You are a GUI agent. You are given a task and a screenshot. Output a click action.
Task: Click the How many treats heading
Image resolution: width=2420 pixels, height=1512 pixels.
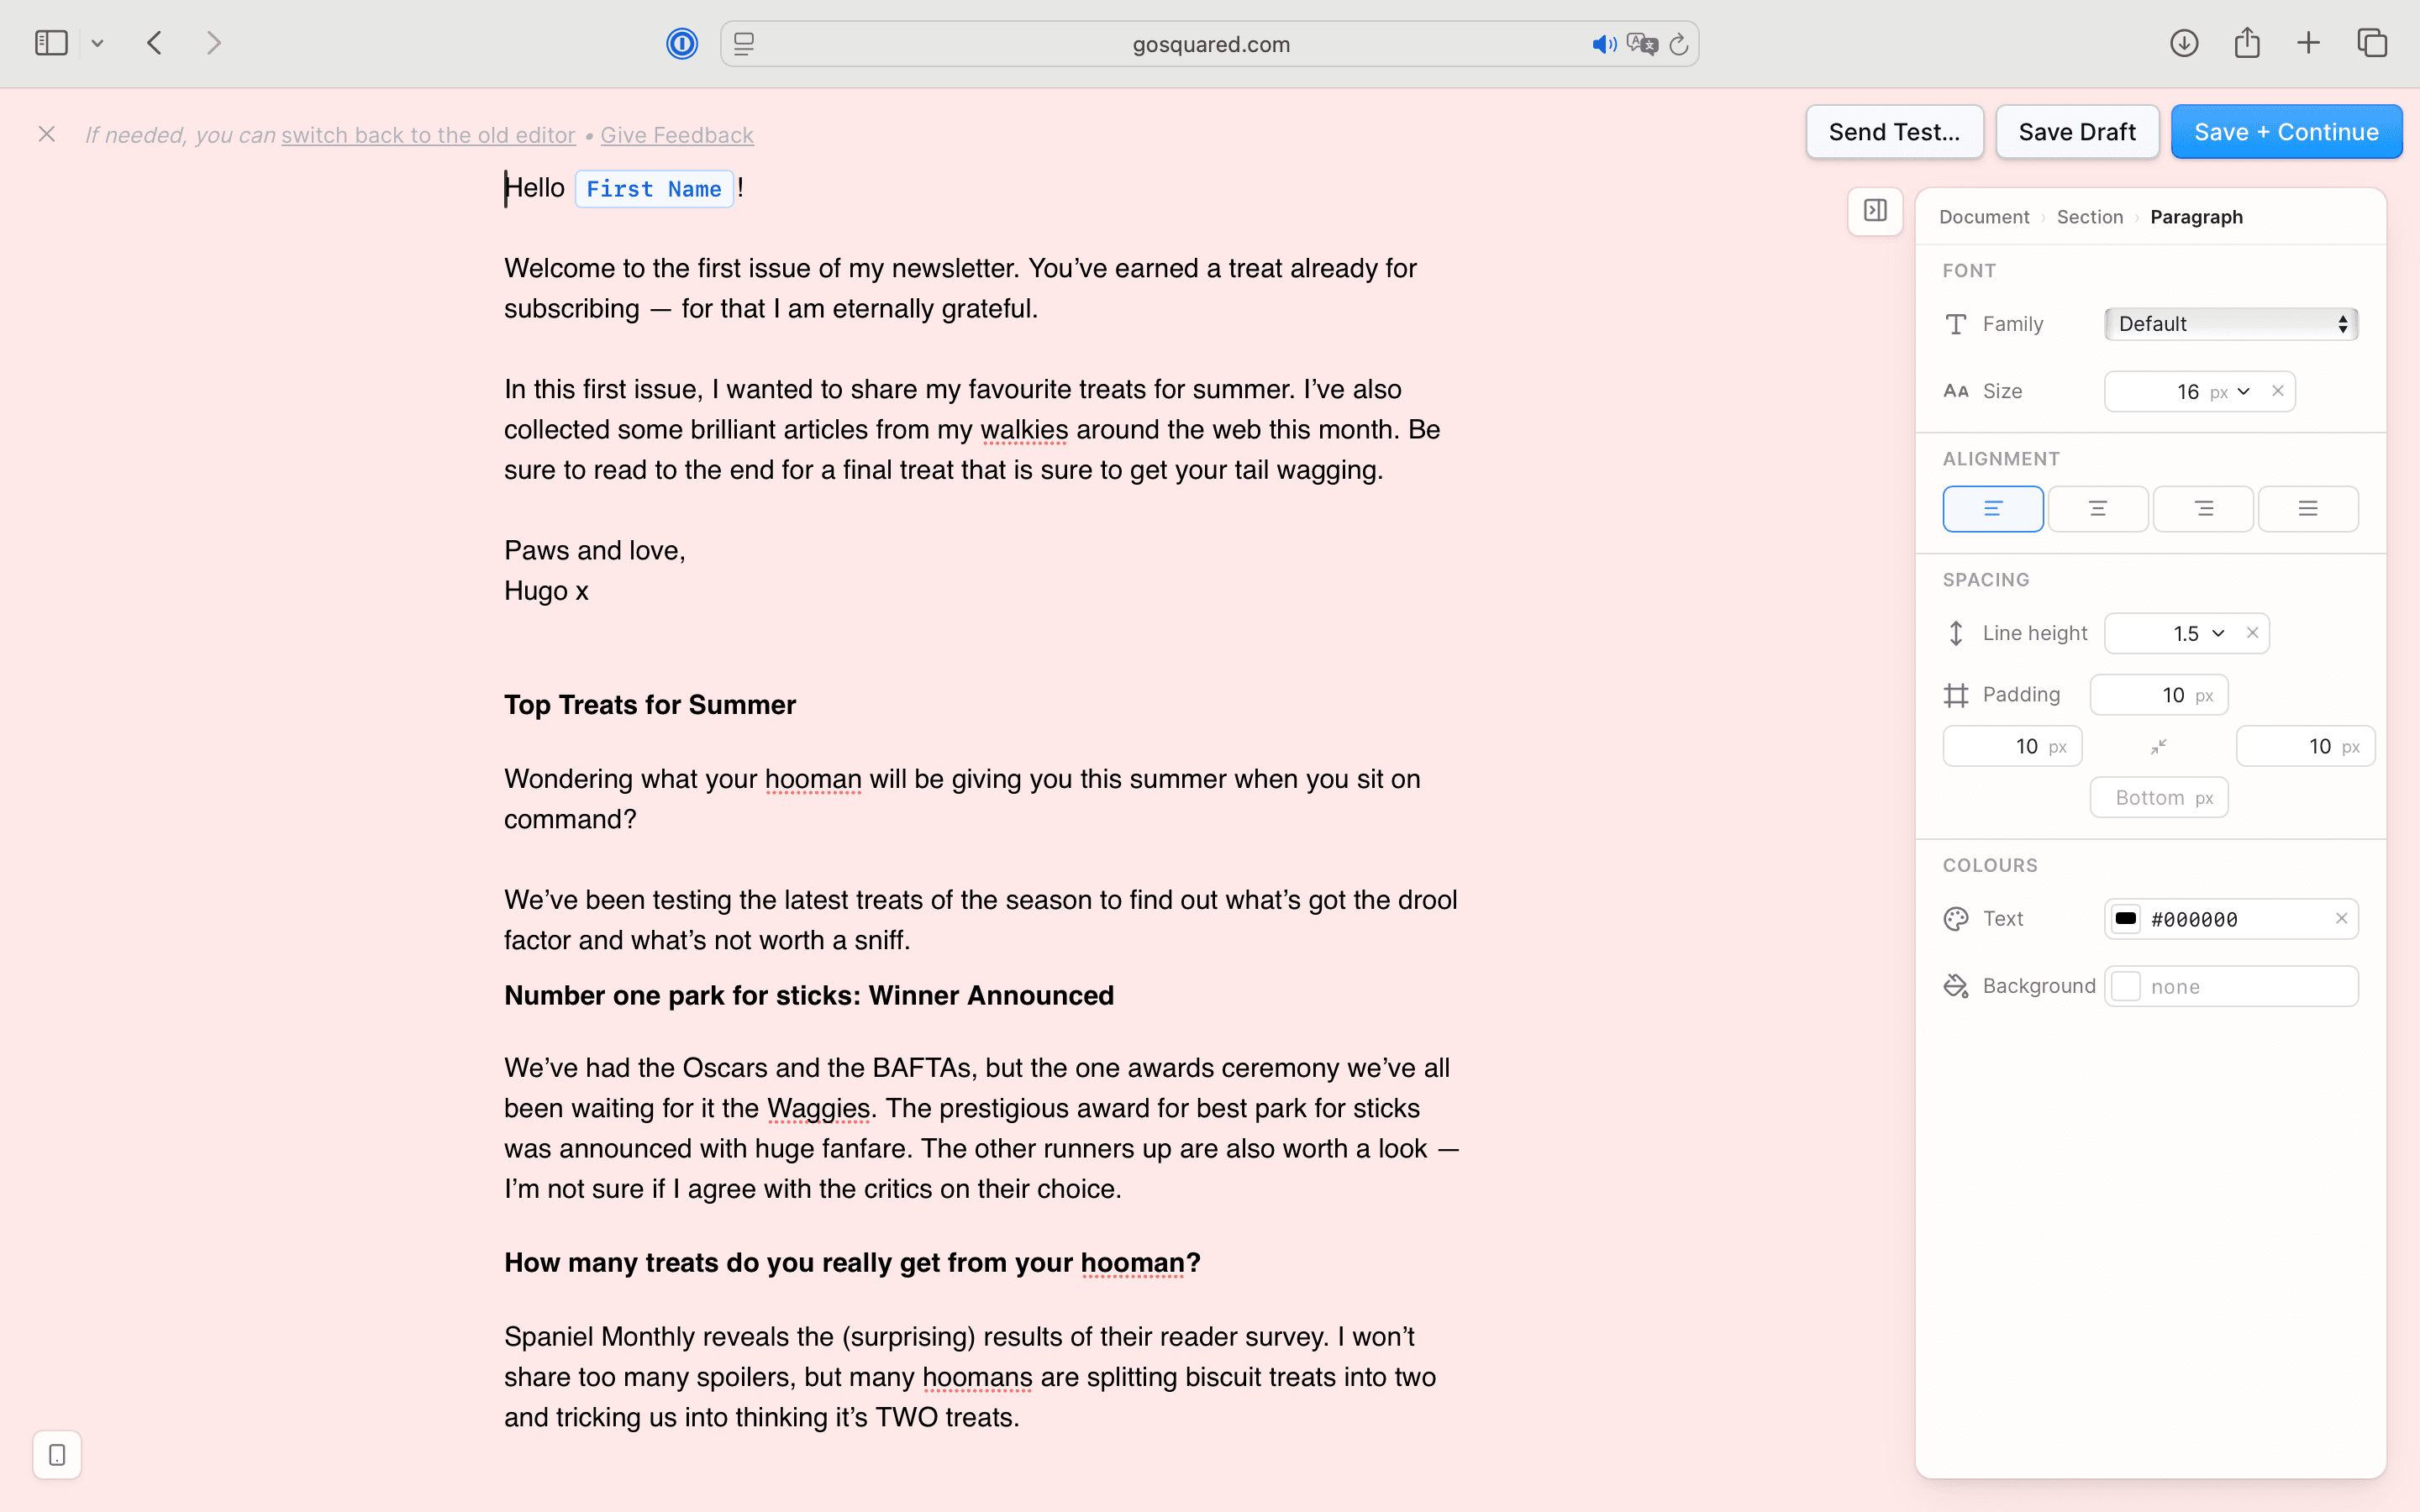pos(852,1263)
